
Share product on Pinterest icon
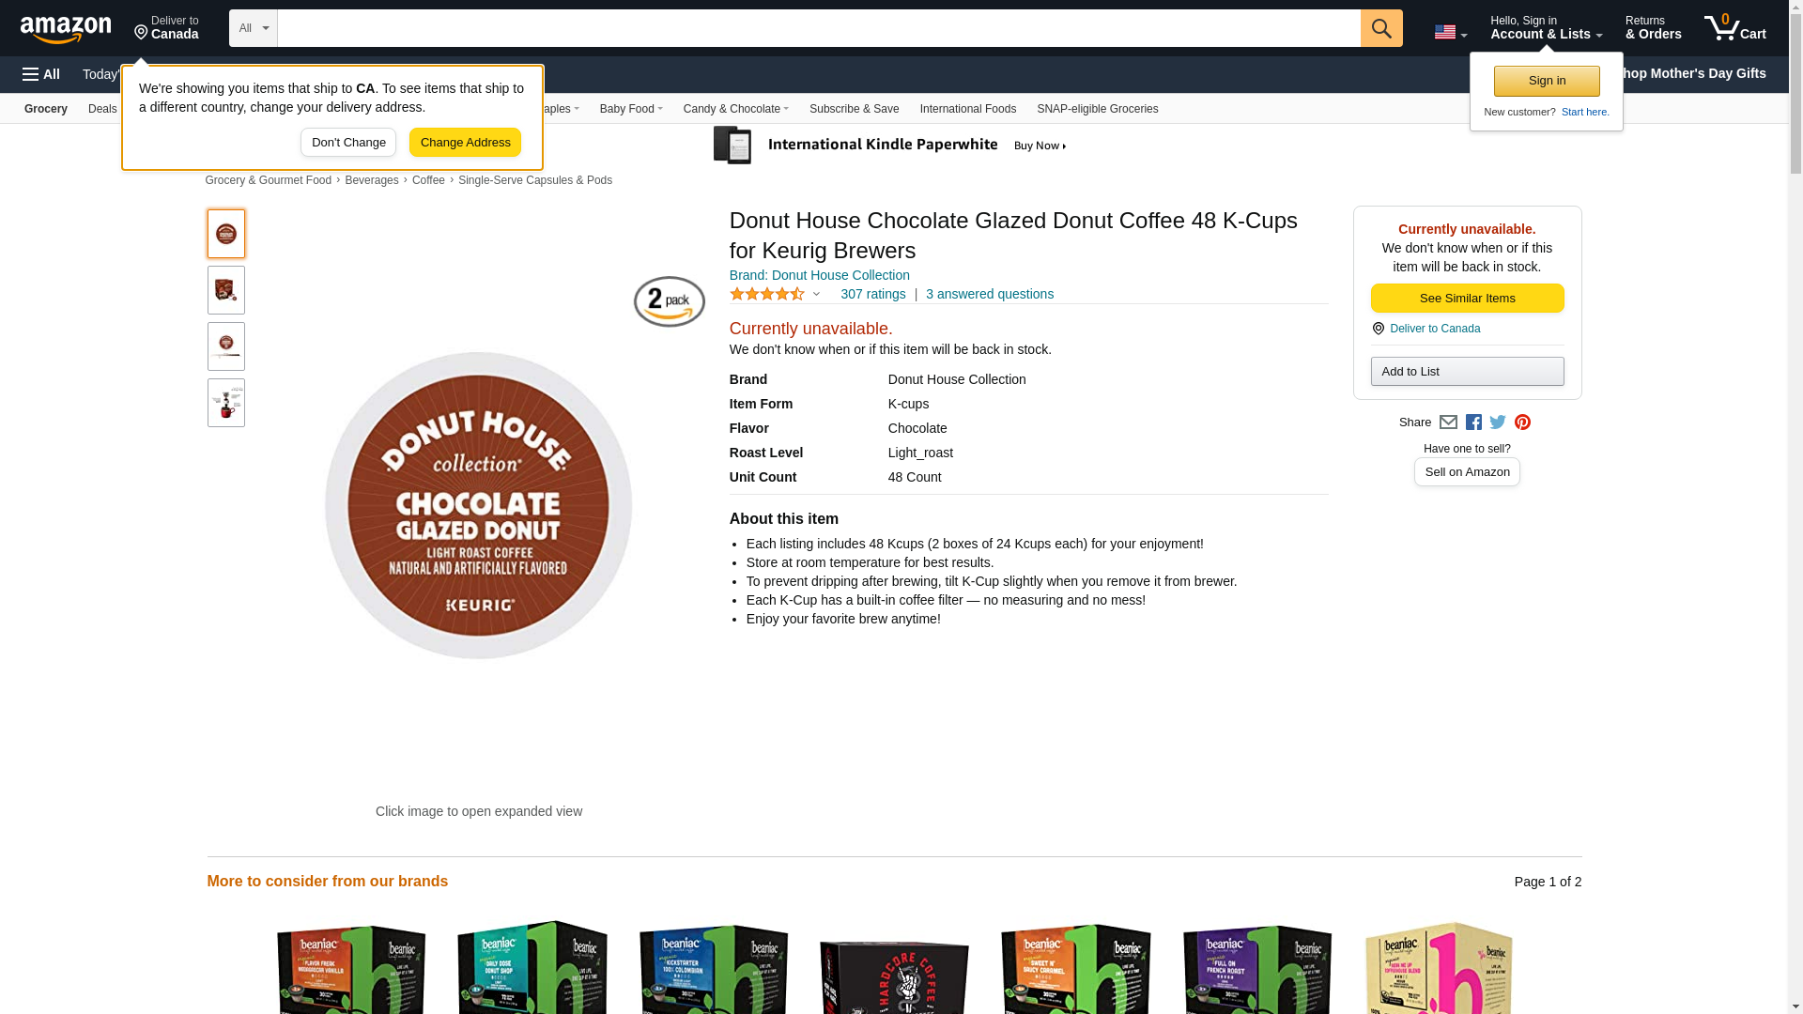(x=1522, y=422)
